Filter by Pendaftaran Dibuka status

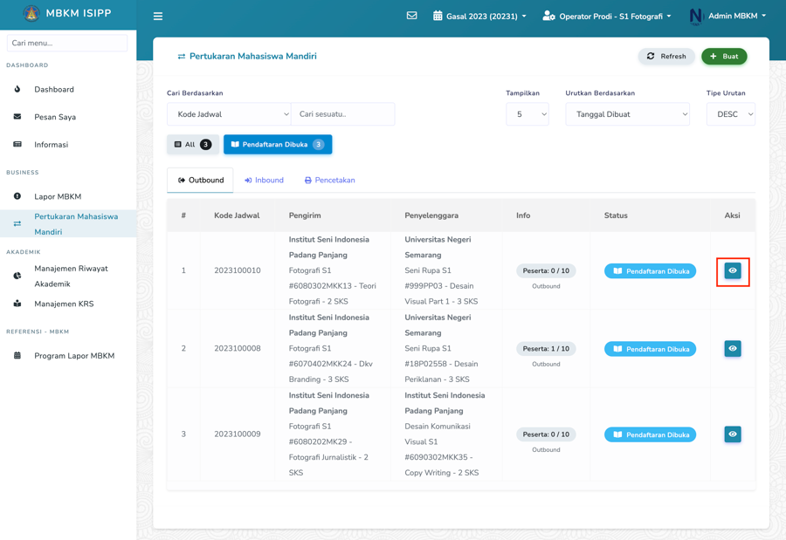(277, 145)
